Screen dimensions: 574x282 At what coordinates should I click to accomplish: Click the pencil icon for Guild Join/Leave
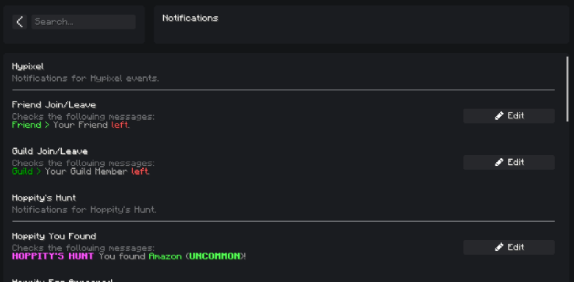(x=499, y=162)
